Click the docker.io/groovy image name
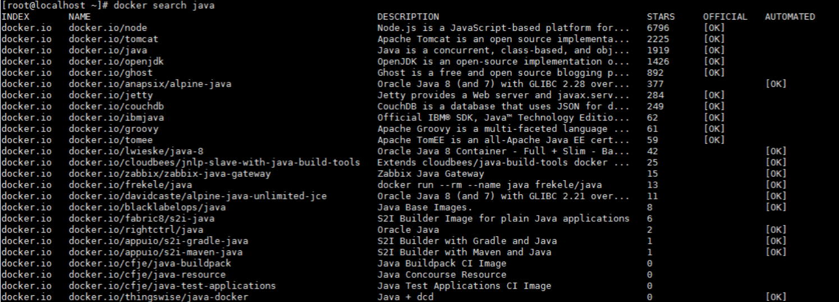 click(113, 129)
